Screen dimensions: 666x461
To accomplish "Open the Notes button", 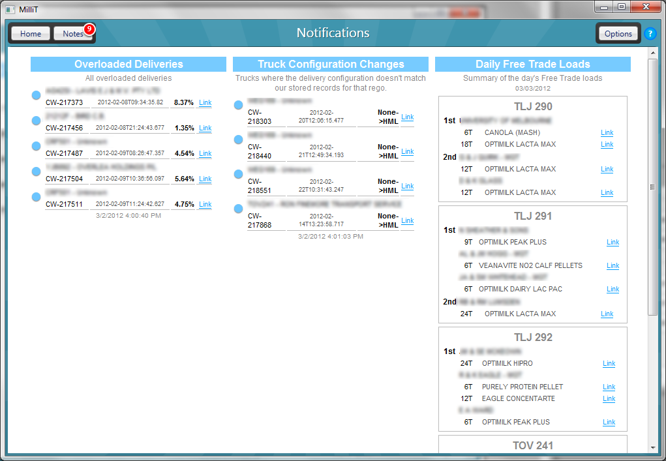I will tap(72, 34).
